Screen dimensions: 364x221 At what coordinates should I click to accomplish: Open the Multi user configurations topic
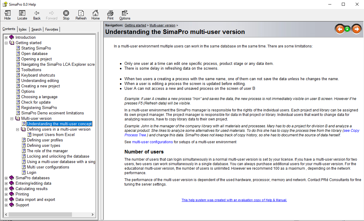coord(48,167)
